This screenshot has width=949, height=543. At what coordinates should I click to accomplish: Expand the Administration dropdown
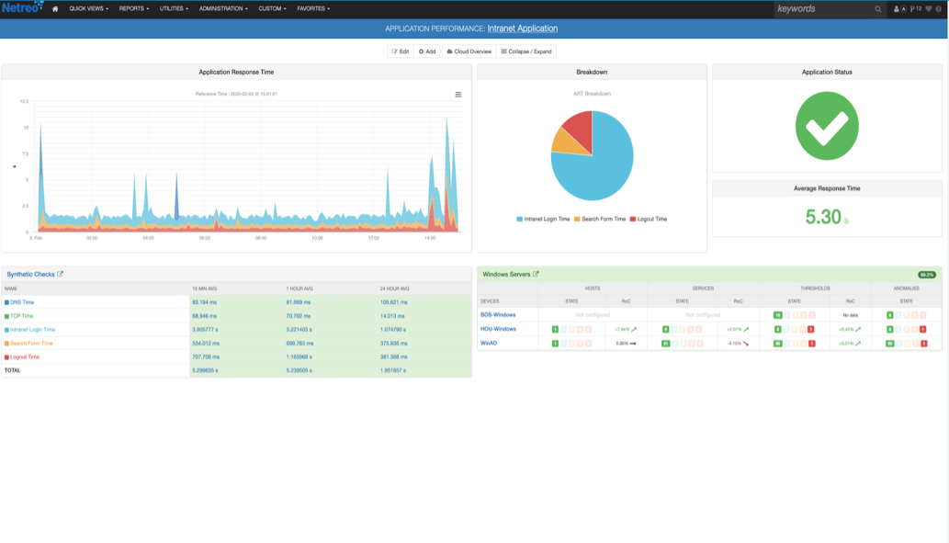pyautogui.click(x=223, y=9)
